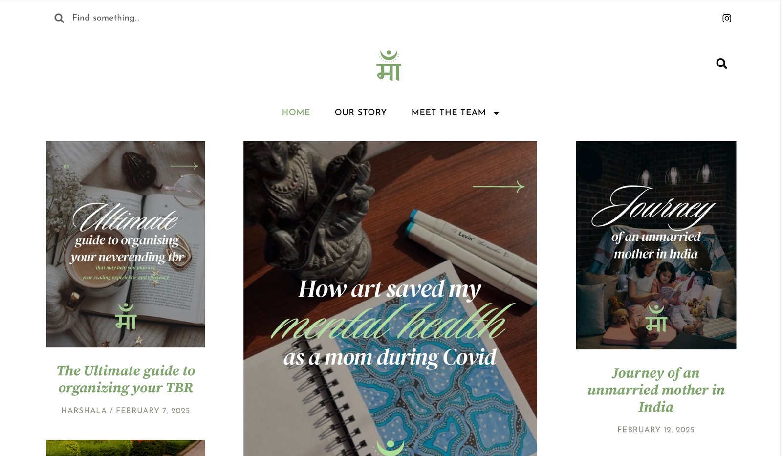Open the Our Story page

click(361, 112)
